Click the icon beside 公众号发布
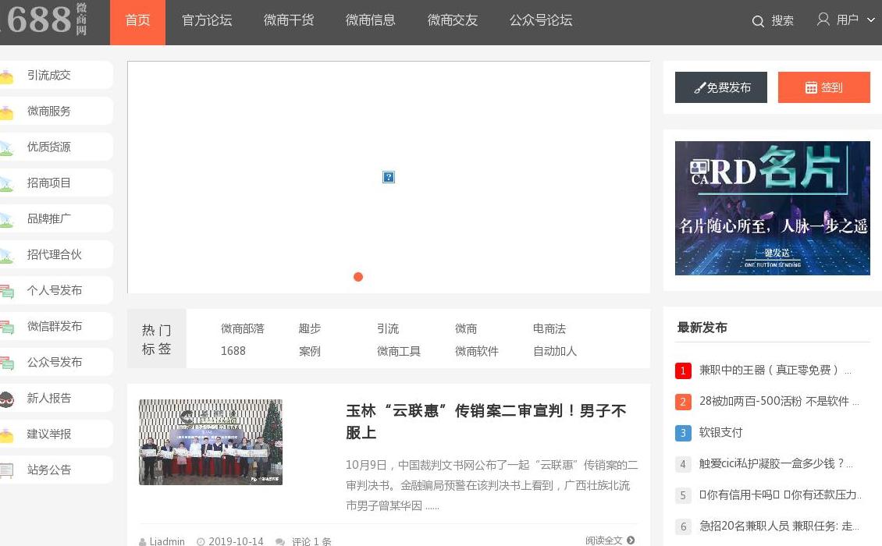The height and width of the screenshot is (546, 882). coord(7,363)
